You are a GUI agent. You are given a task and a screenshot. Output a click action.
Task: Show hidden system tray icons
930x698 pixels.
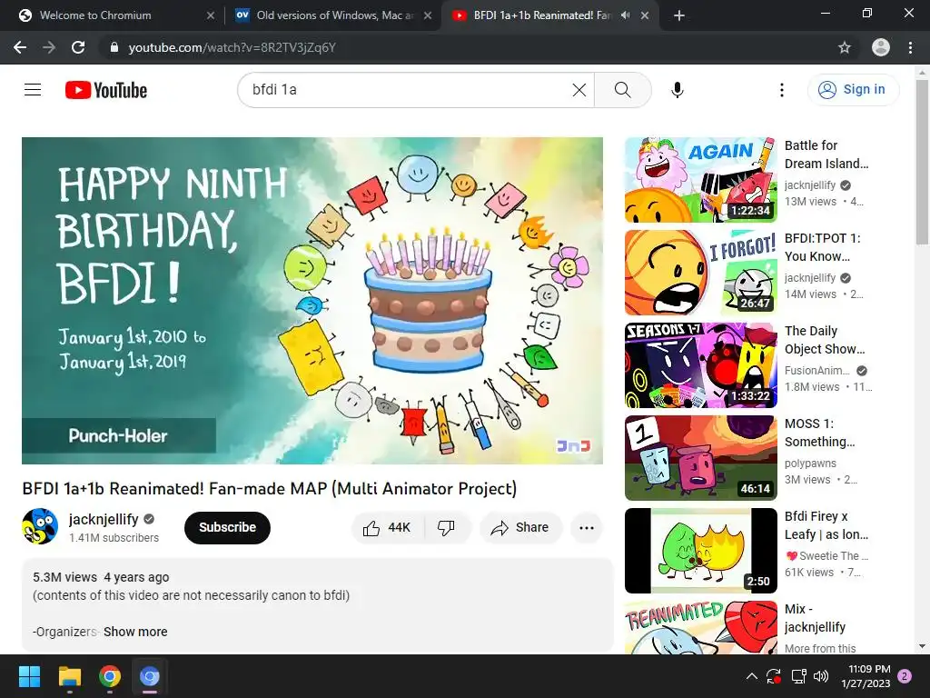click(751, 676)
